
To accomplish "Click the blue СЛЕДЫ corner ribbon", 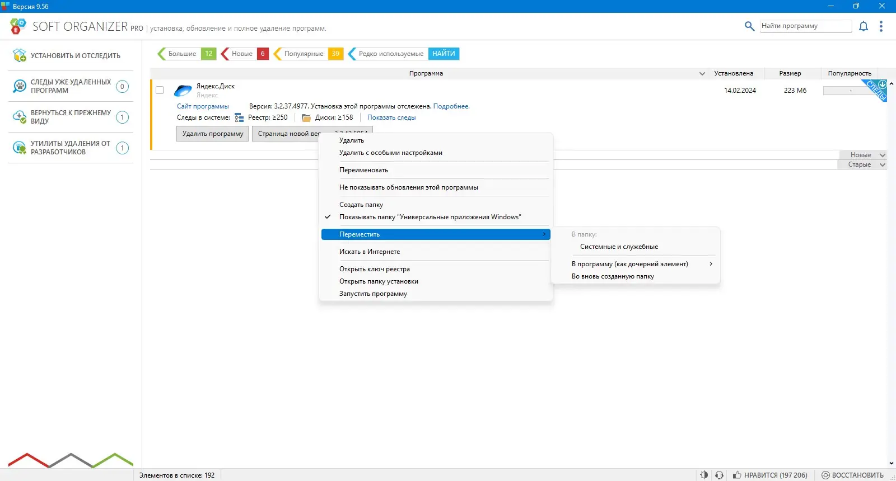I will point(875,89).
